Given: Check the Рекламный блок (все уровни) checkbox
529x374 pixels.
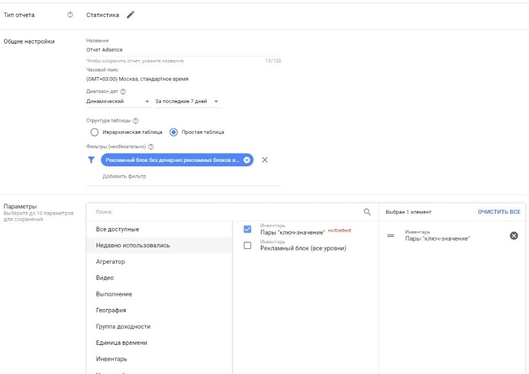Looking at the screenshot, I should click(x=247, y=246).
